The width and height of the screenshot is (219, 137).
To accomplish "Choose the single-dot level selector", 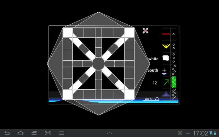I will 173,34.
